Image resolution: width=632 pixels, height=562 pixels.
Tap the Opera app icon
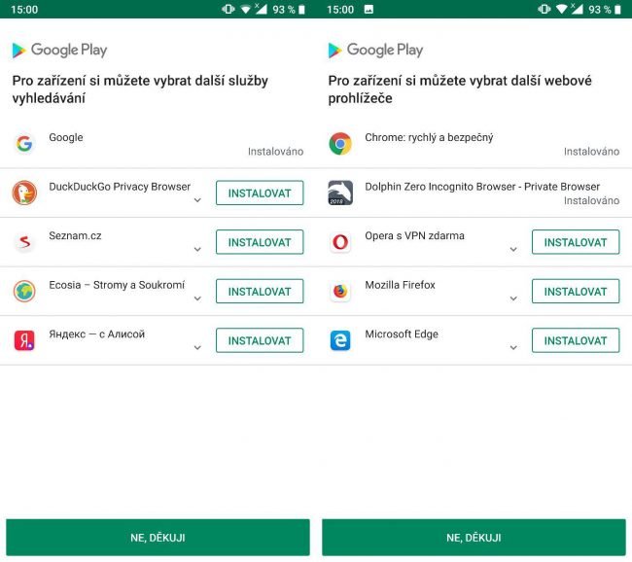point(340,242)
